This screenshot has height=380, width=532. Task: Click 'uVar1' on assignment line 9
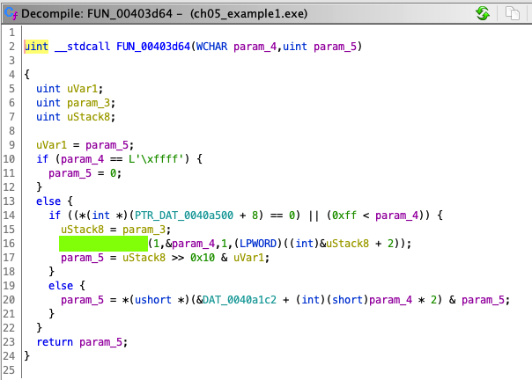coord(52,145)
